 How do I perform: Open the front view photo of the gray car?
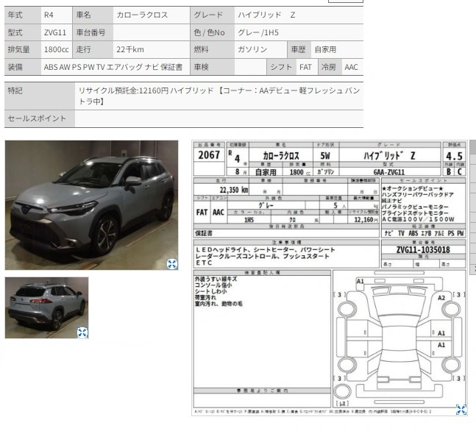(91, 205)
